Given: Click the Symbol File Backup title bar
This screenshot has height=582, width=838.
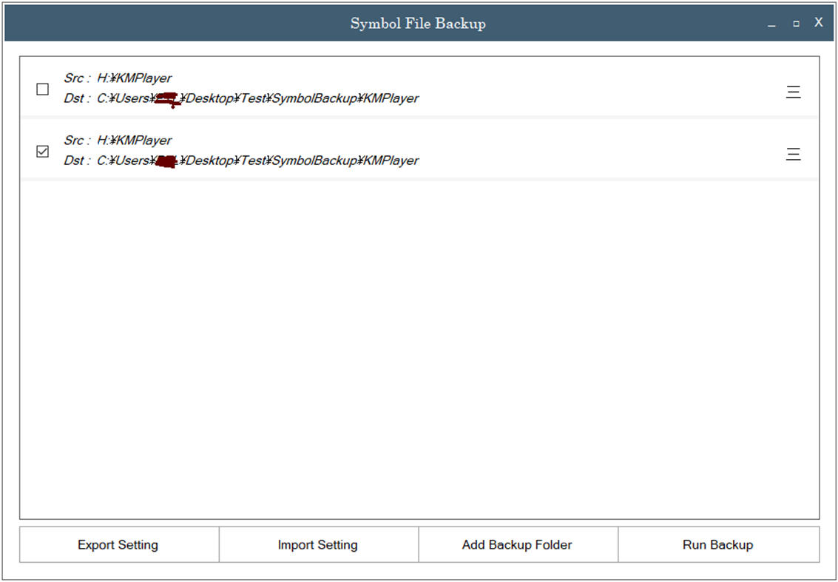Looking at the screenshot, I should pos(418,23).
